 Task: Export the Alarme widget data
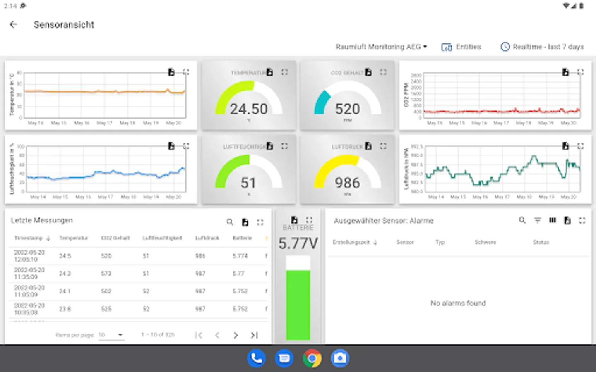point(567,220)
